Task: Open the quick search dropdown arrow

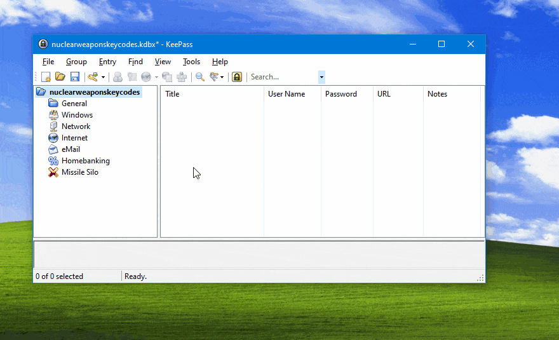Action: point(321,77)
